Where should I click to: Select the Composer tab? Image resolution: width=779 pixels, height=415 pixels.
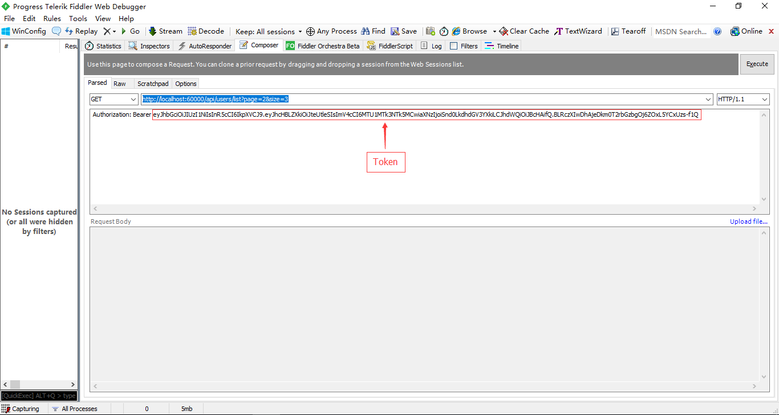tap(259, 46)
